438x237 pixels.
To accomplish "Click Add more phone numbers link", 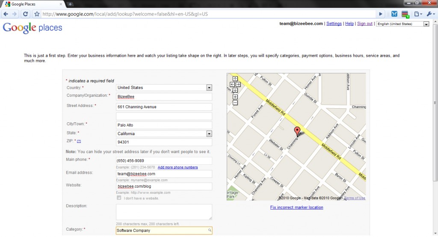I will tap(178, 167).
